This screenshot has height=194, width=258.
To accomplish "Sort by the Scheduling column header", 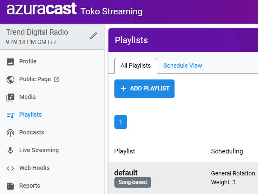I will coord(227,151).
